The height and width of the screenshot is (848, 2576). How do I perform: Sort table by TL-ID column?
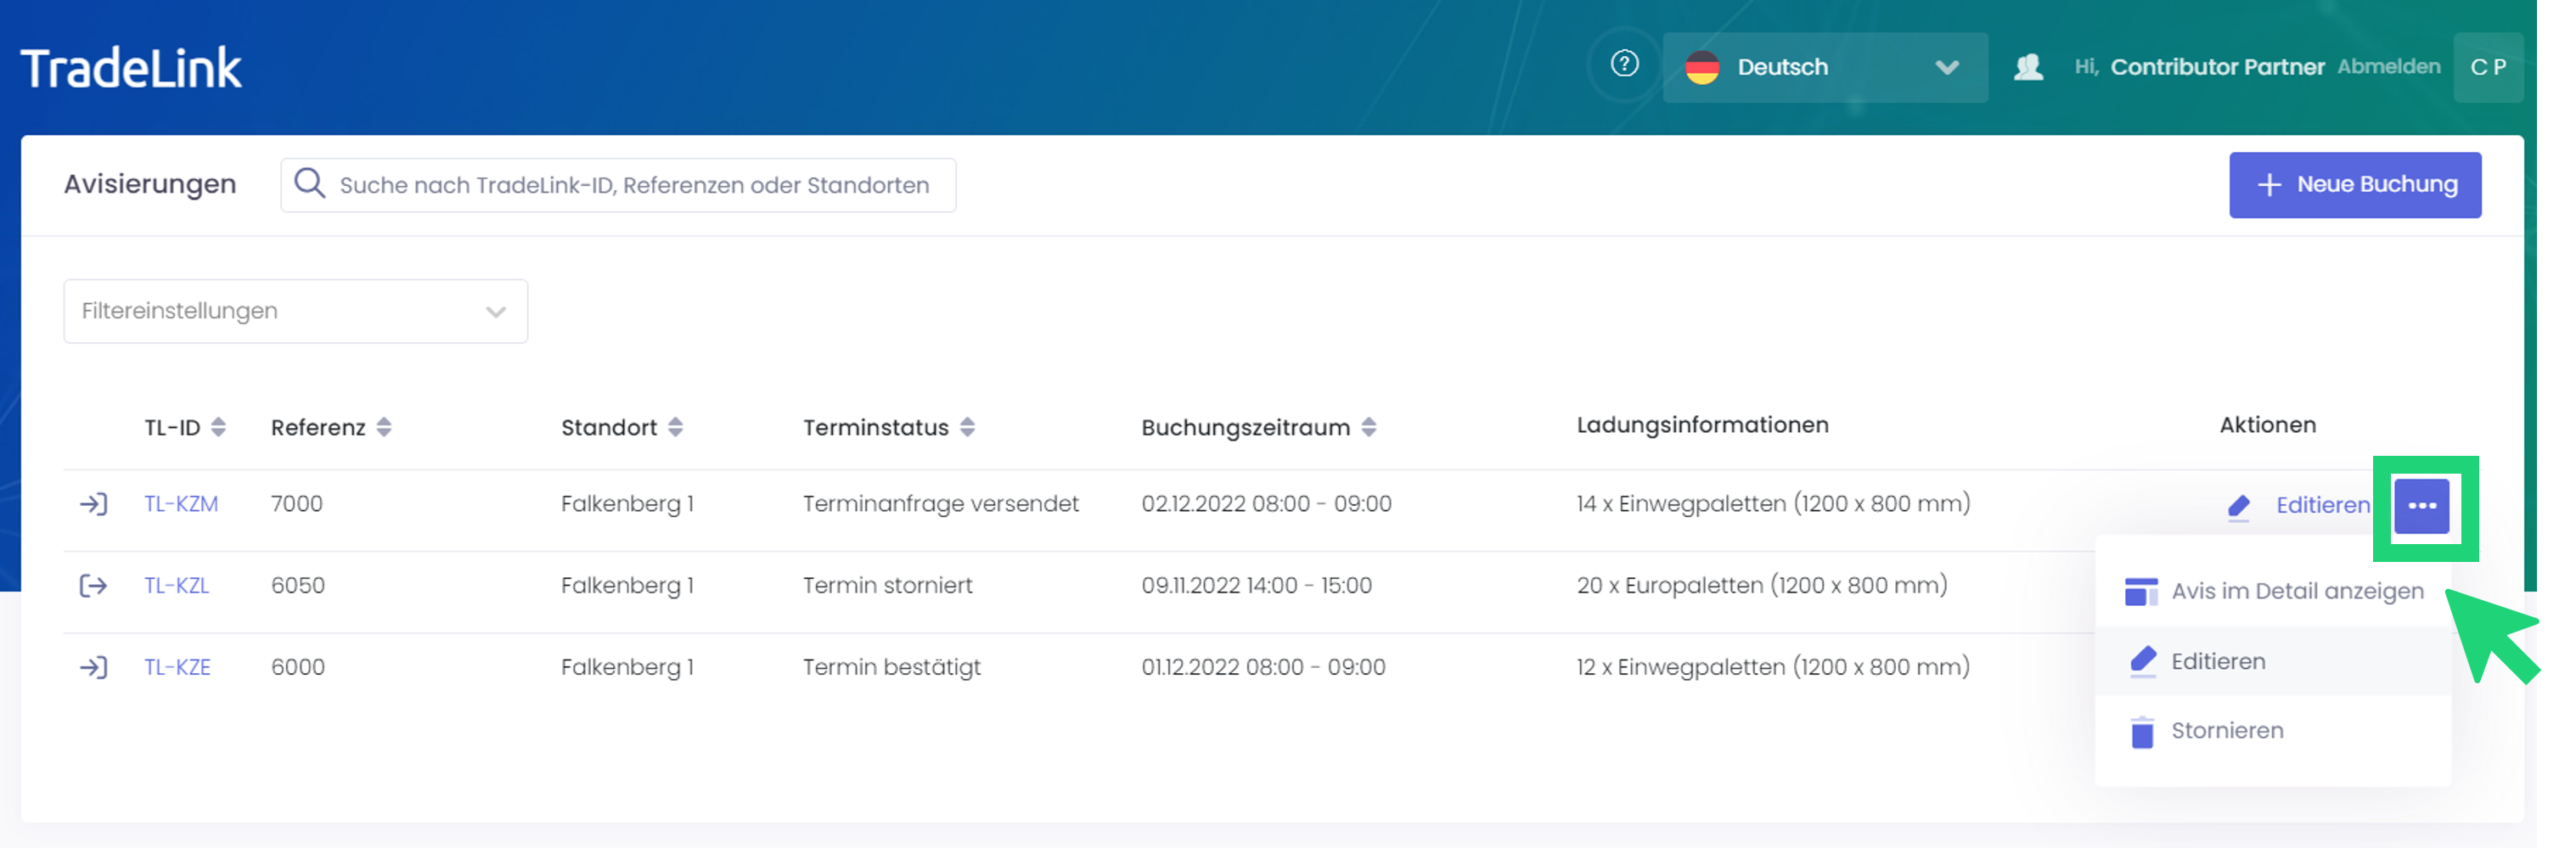pos(218,427)
